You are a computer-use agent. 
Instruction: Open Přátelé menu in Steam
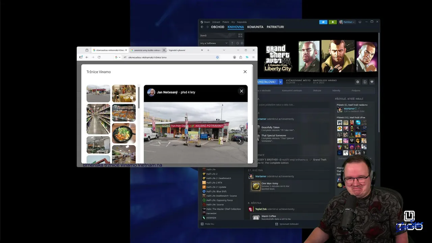[x=226, y=22]
